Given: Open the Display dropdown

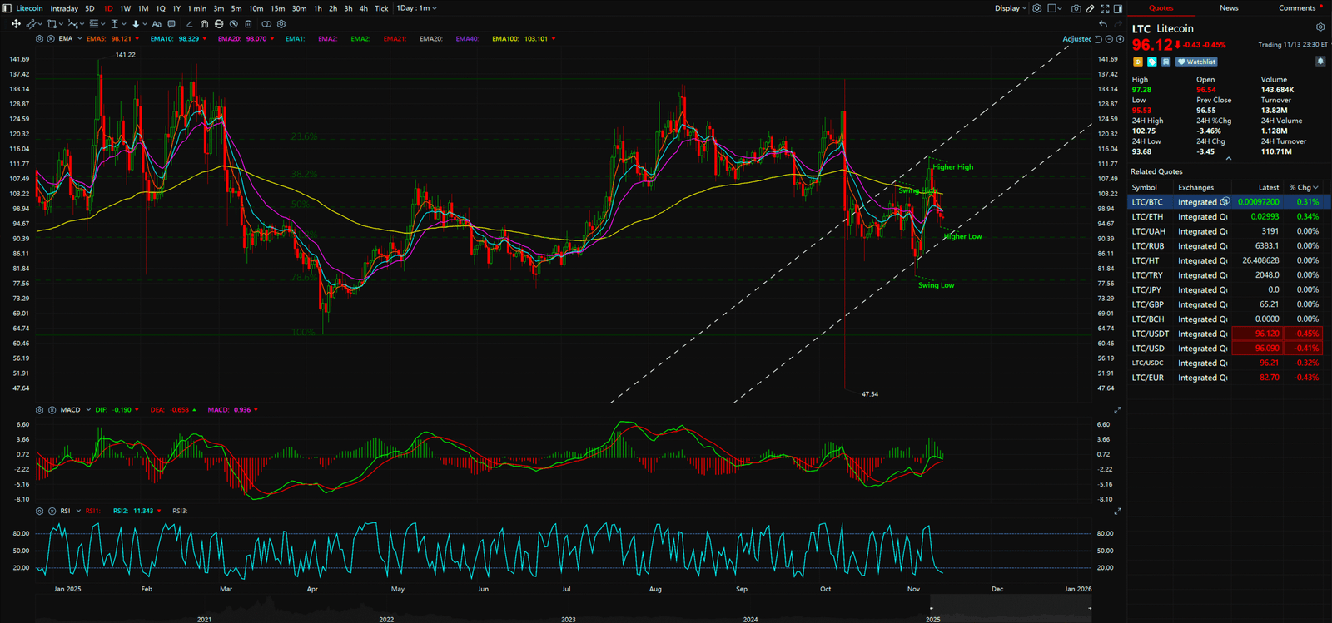Looking at the screenshot, I should pyautogui.click(x=1011, y=8).
